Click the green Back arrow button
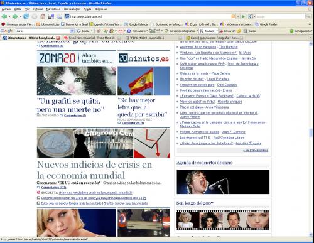314x243 pixels. tap(4, 16)
